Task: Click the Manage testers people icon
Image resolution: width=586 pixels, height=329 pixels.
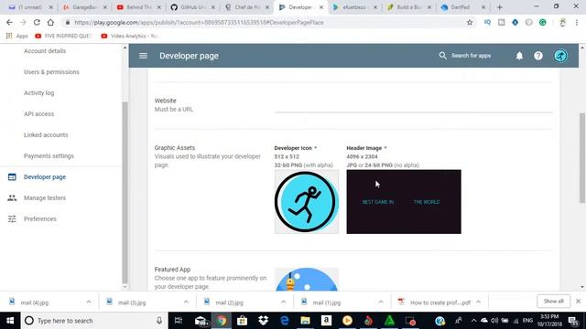Action: [12, 197]
